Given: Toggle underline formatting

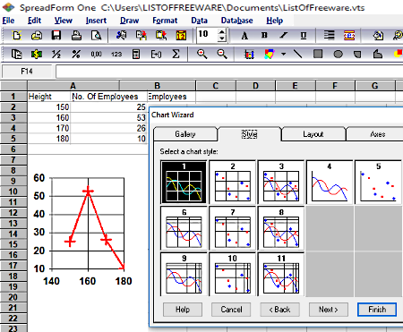Looking at the screenshot, I should click(304, 36).
